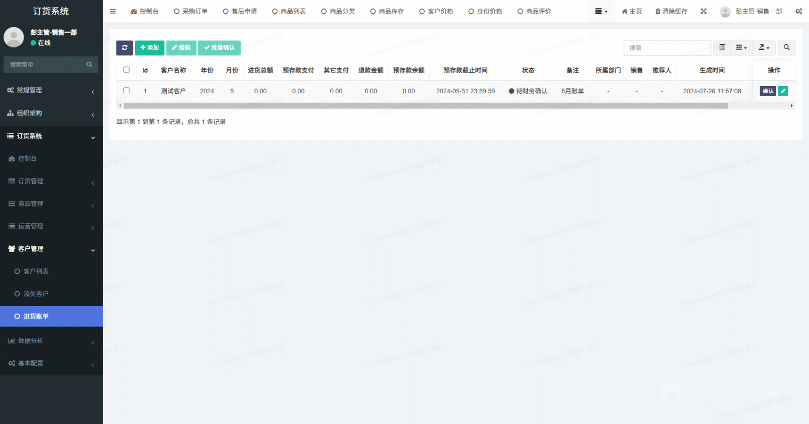Click the 添加 button
Screen dimensions: 809x424
[149, 48]
